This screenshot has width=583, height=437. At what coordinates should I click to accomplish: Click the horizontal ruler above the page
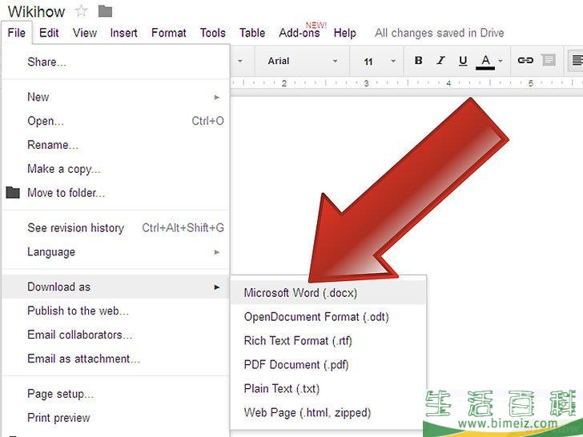[407, 83]
